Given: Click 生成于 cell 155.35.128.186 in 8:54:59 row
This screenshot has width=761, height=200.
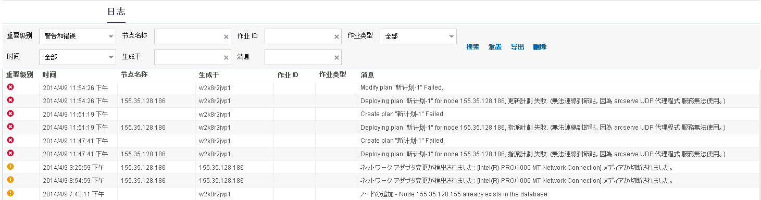Looking at the screenshot, I should (x=221, y=181).
